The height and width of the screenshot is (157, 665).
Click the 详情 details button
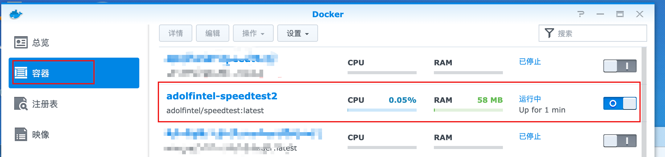176,33
